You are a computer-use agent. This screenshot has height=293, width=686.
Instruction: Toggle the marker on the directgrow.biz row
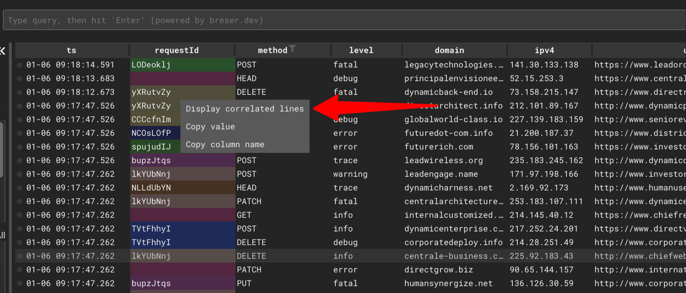point(20,270)
